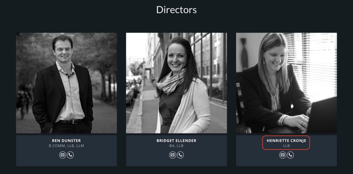This screenshot has width=353, height=174.
Task: Click Ren Dunster's phone icon
Action: [70, 155]
